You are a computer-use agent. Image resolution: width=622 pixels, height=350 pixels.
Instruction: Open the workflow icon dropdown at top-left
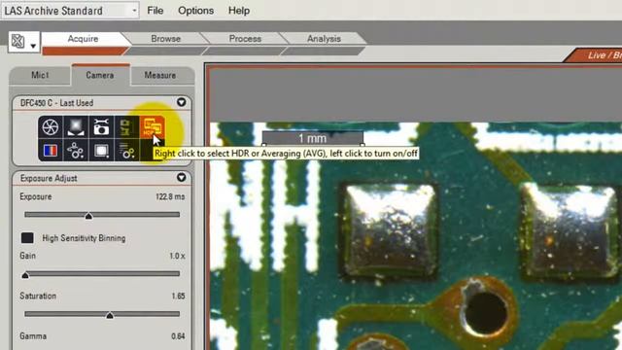(23, 42)
